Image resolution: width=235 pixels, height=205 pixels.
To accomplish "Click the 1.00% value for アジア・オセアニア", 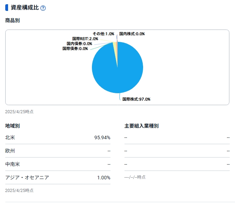I will coord(103,178).
